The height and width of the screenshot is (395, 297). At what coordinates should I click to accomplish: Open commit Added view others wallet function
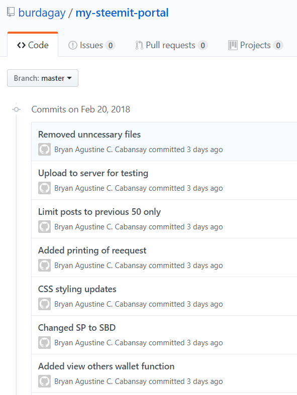click(106, 366)
